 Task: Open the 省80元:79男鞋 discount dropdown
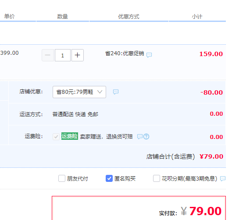[x=79, y=92]
